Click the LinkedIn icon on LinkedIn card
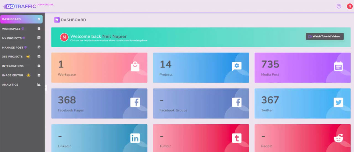Screen dimensions: 354x152 (135, 138)
